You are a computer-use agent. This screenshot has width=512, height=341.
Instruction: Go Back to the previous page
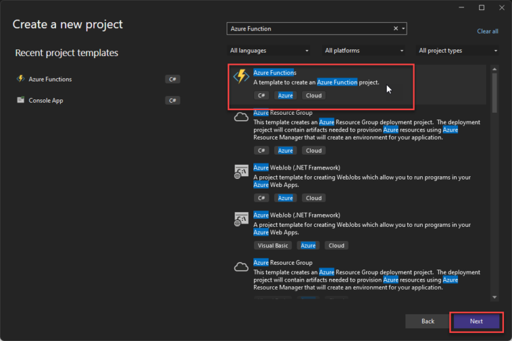427,321
